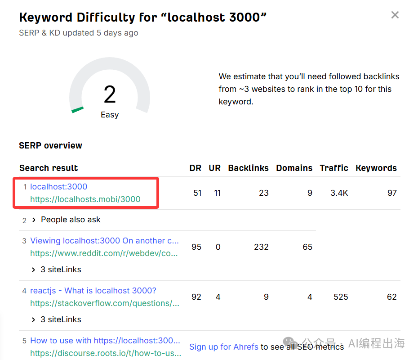
Task: Click DR value 95 in the reddit row
Action: 196,247
